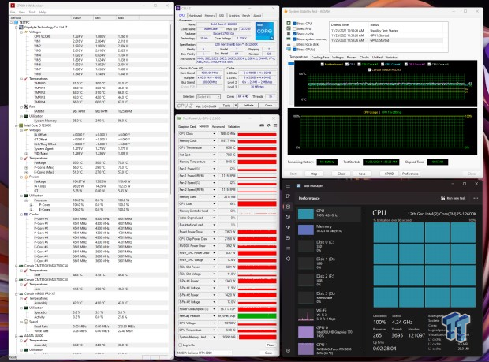Viewport: 489px width, 362px height.
Task: Click GPU-Z refresh icon
Action: pos(268,125)
